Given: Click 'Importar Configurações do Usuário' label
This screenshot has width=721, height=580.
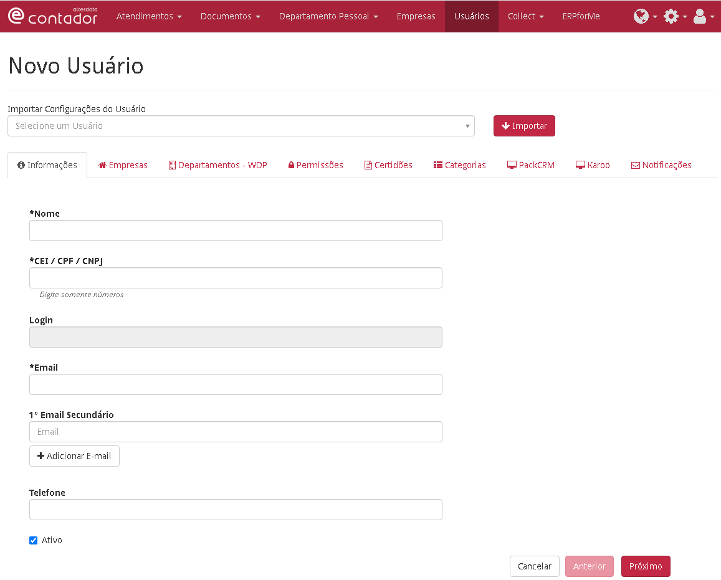Looking at the screenshot, I should point(76,109).
